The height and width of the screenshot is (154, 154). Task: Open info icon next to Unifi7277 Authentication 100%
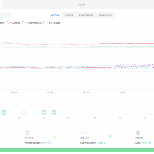coord(105,143)
